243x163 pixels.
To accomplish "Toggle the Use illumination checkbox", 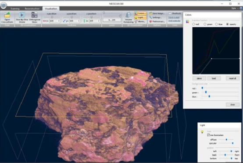I will (208, 135).
